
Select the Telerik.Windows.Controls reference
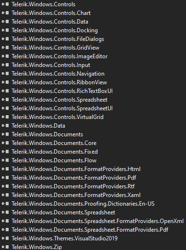click(x=44, y=4)
